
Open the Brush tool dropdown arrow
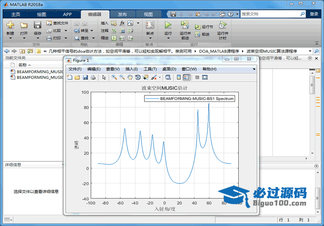click(160, 77)
